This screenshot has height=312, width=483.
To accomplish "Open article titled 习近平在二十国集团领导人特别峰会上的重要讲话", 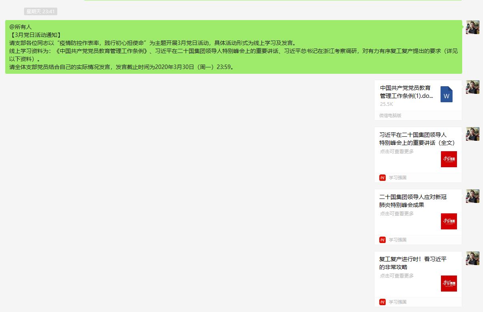I will point(417,139).
